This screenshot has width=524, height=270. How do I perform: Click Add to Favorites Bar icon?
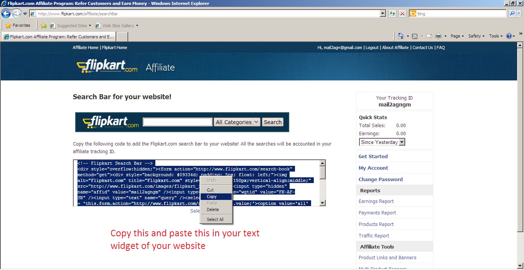coord(44,26)
